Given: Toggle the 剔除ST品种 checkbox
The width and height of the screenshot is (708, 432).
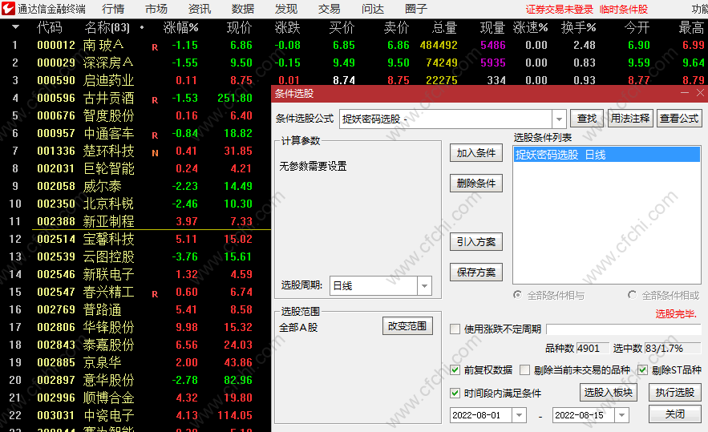Looking at the screenshot, I should pyautogui.click(x=642, y=370).
